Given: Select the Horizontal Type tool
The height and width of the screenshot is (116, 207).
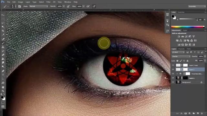Looking at the screenshot, I should click(x=3, y=75).
